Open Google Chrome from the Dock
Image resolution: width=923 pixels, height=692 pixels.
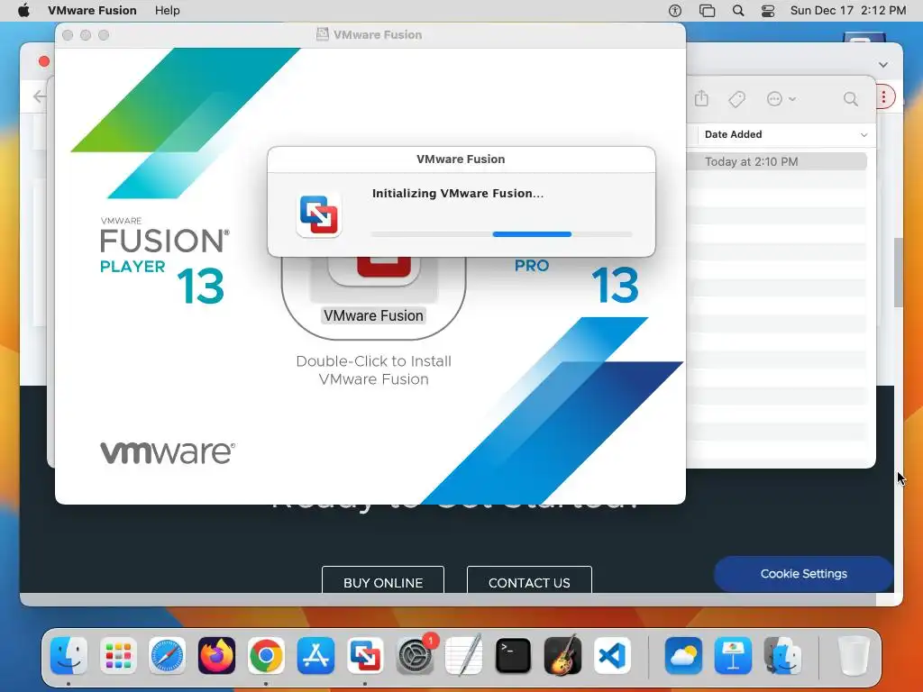coord(266,655)
